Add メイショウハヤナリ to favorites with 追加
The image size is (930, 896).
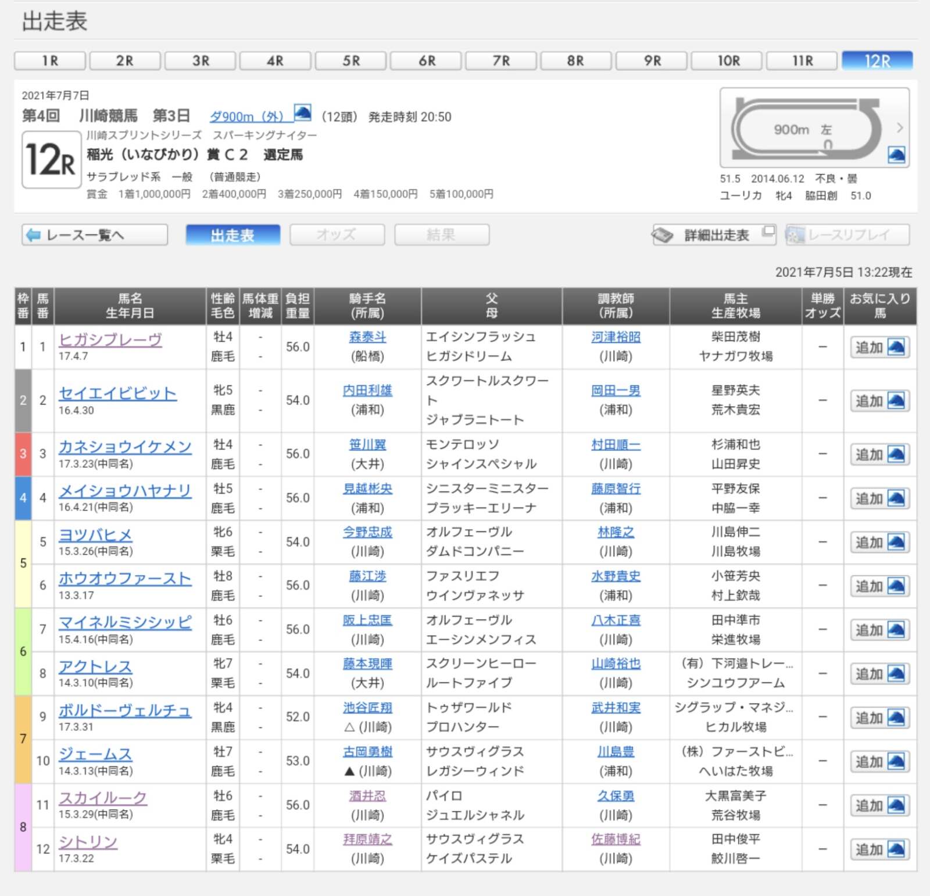click(879, 499)
